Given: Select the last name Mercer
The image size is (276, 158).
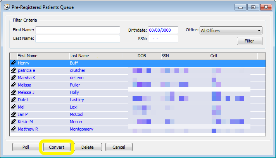Looking at the screenshot, I should [x=76, y=122].
